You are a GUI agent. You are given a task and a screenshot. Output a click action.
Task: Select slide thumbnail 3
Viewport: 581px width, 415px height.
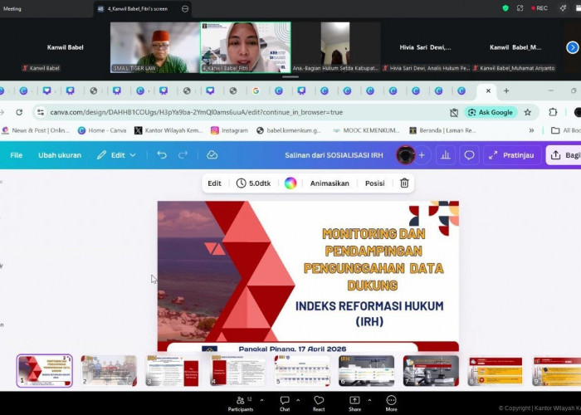173,370
